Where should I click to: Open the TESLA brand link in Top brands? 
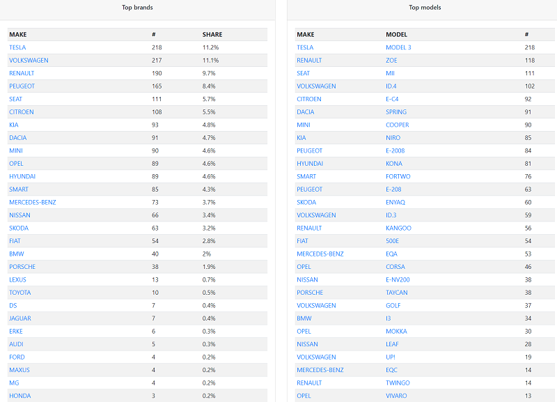click(17, 47)
